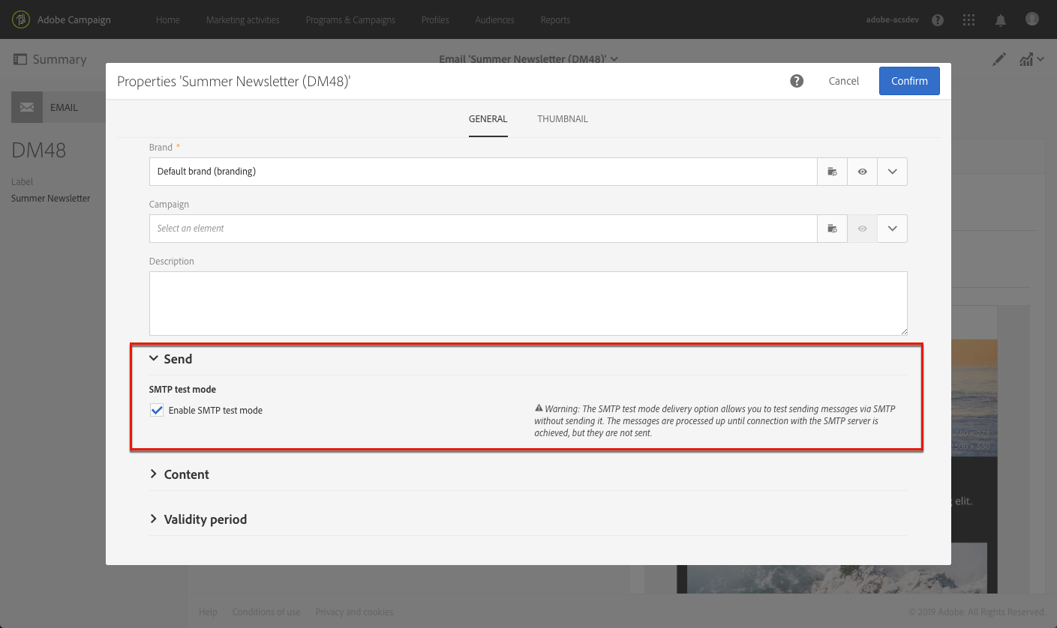Open the Reports menu
The image size is (1057, 628).
[x=555, y=19]
